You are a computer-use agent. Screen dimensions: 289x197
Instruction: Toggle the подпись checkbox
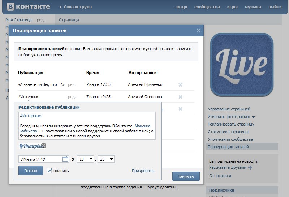[49, 171]
